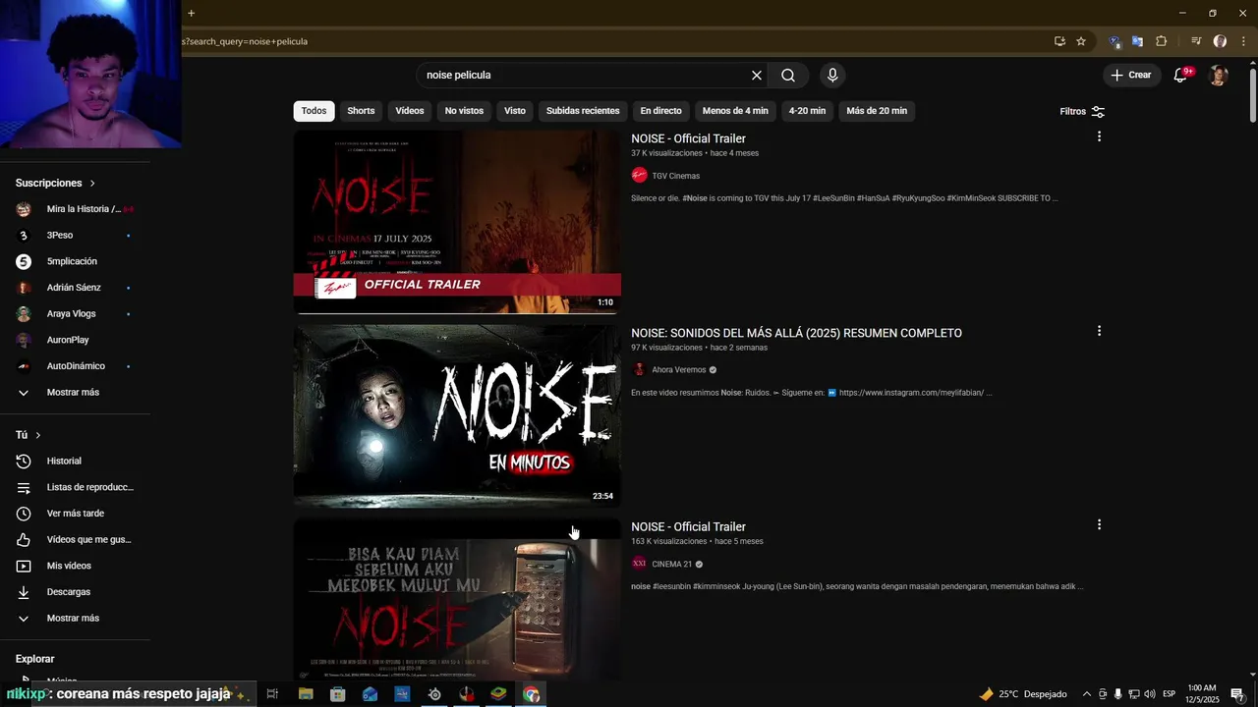Start voice search with the microphone icon
Image resolution: width=1258 pixels, height=707 pixels.
(832, 76)
